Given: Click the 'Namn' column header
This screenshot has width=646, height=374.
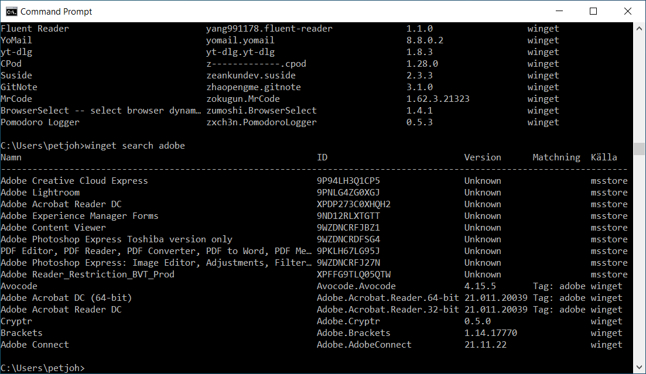Looking at the screenshot, I should point(11,157).
